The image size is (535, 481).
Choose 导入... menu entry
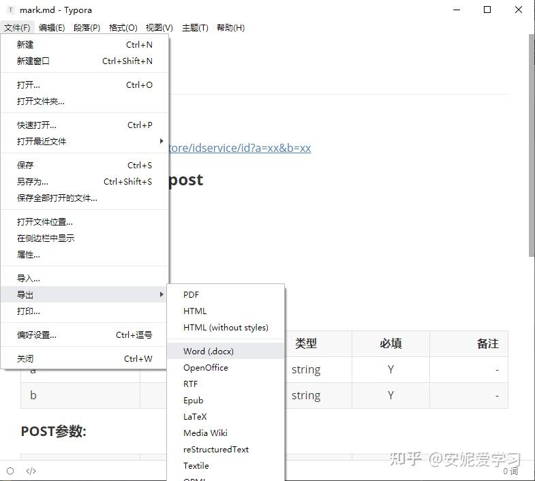tap(85, 279)
